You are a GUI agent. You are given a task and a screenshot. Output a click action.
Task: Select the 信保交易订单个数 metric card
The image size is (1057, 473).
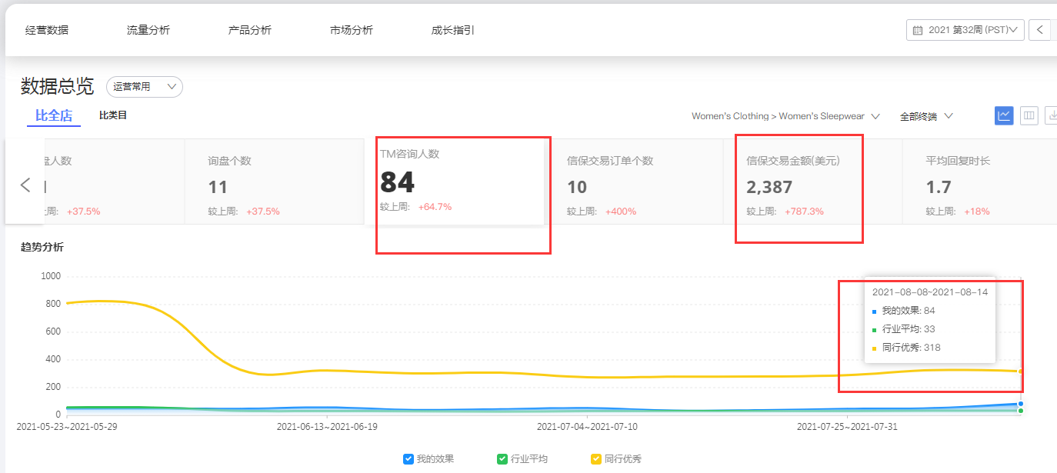(x=633, y=182)
